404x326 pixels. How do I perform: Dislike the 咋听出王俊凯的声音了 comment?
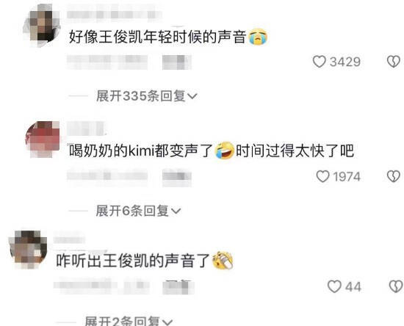click(x=396, y=286)
